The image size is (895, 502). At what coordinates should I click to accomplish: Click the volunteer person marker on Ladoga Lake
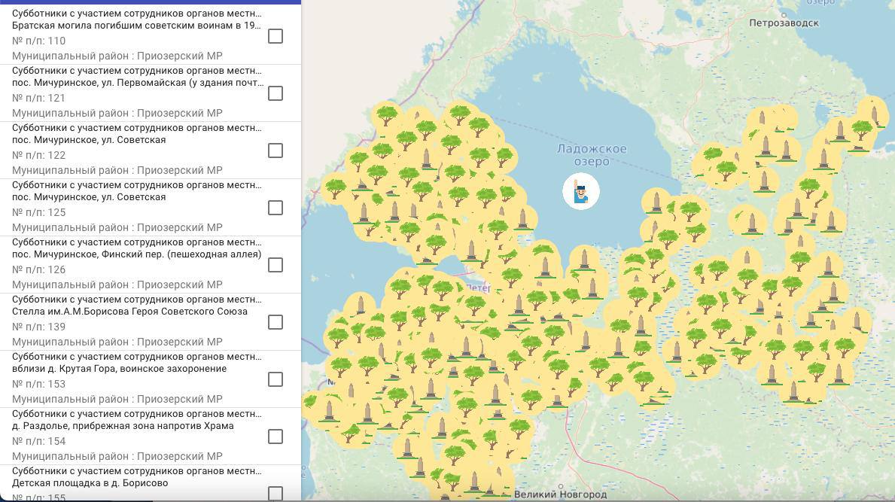(580, 191)
